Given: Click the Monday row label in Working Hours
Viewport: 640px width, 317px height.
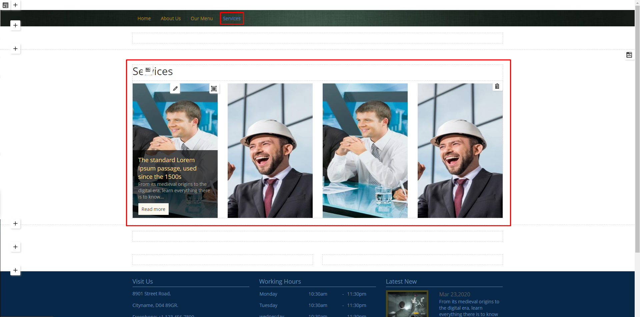Looking at the screenshot, I should [x=268, y=294].
